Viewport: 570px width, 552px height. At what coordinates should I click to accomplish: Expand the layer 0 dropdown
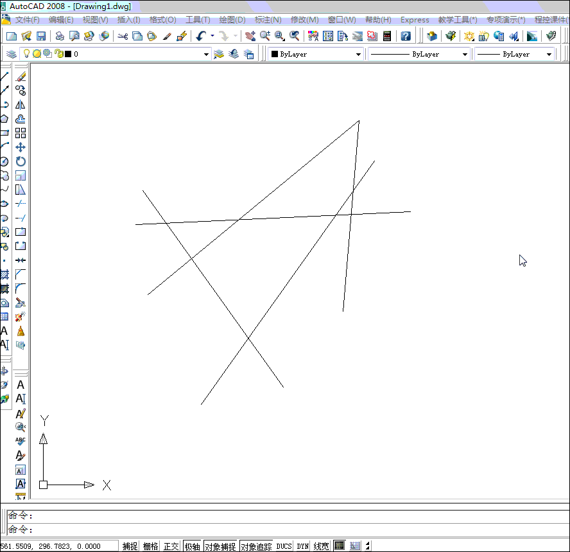pyautogui.click(x=206, y=54)
